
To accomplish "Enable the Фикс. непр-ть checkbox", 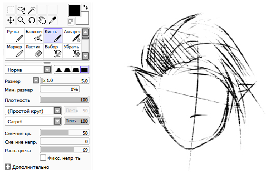I will pos(43,158).
